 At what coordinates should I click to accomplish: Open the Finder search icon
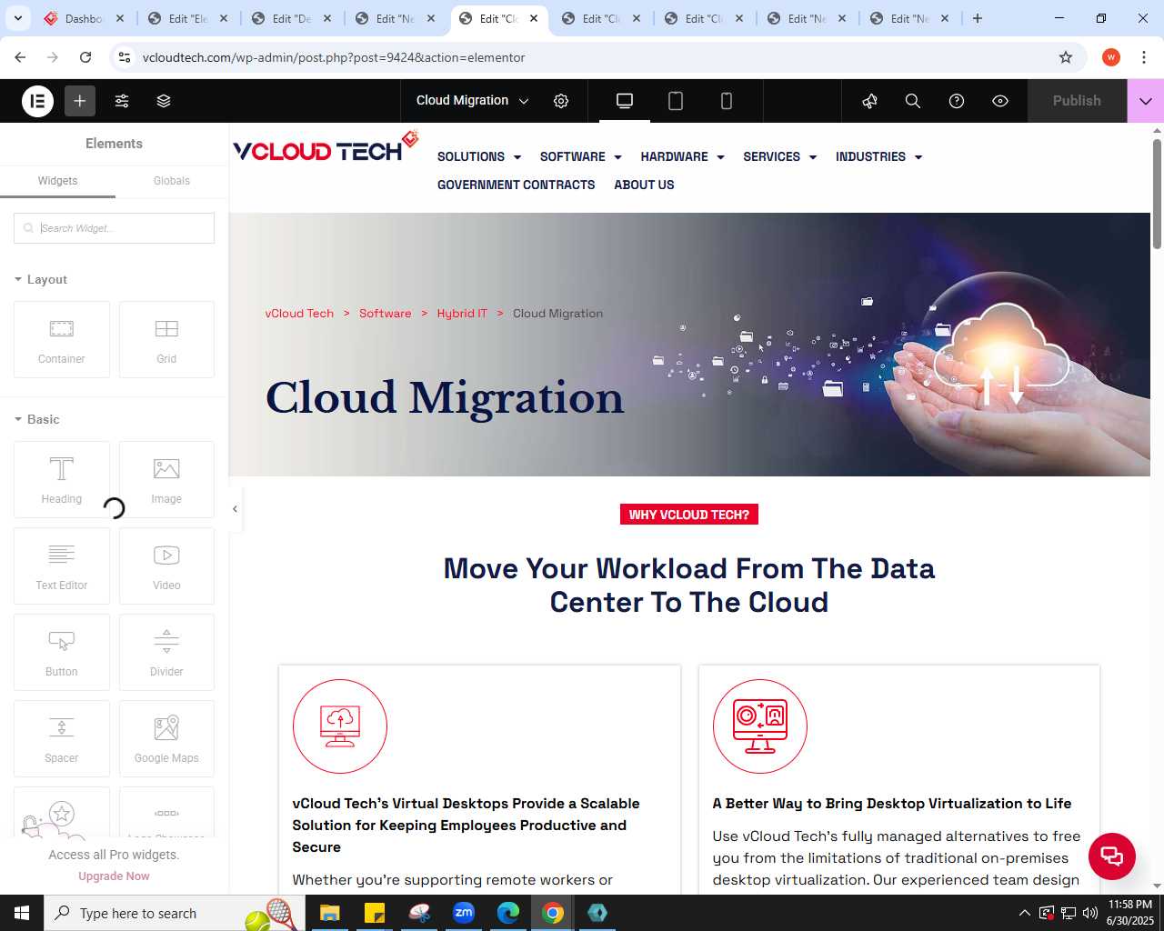coord(913,101)
